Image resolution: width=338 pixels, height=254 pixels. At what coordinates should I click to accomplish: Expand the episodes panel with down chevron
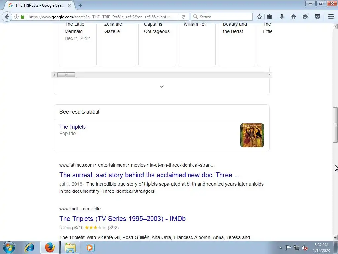(161, 86)
